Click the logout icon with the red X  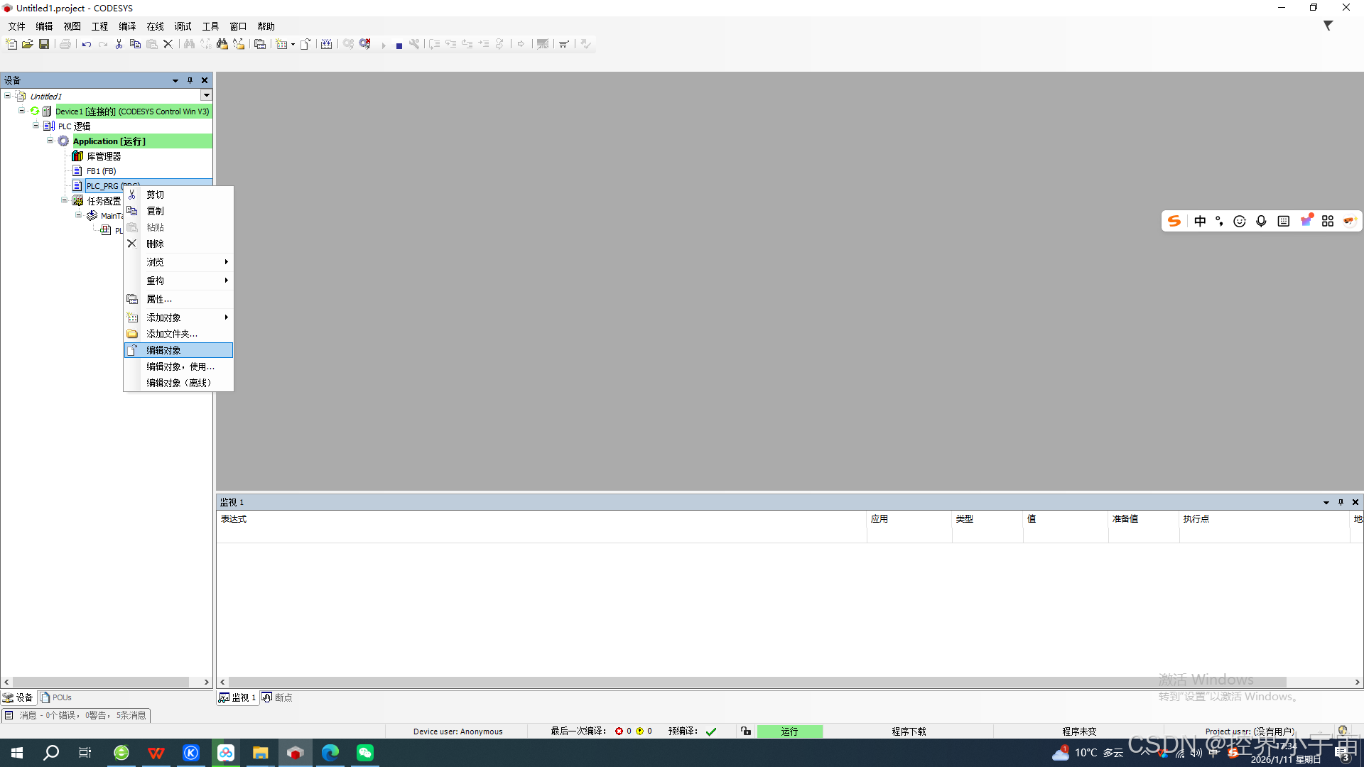tap(365, 44)
